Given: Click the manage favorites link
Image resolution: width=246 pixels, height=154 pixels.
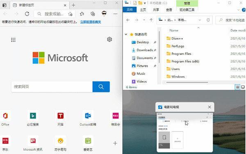Looking at the screenshot, I should tap(91, 22).
